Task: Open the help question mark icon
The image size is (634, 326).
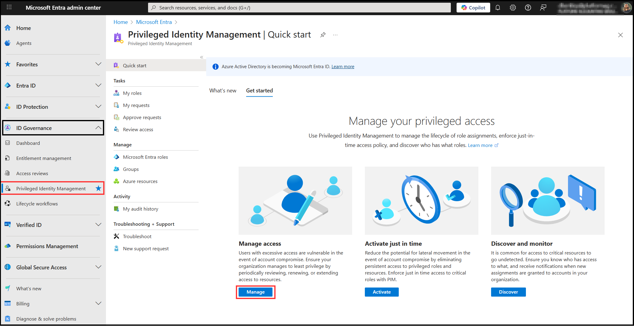Action: 528,8
